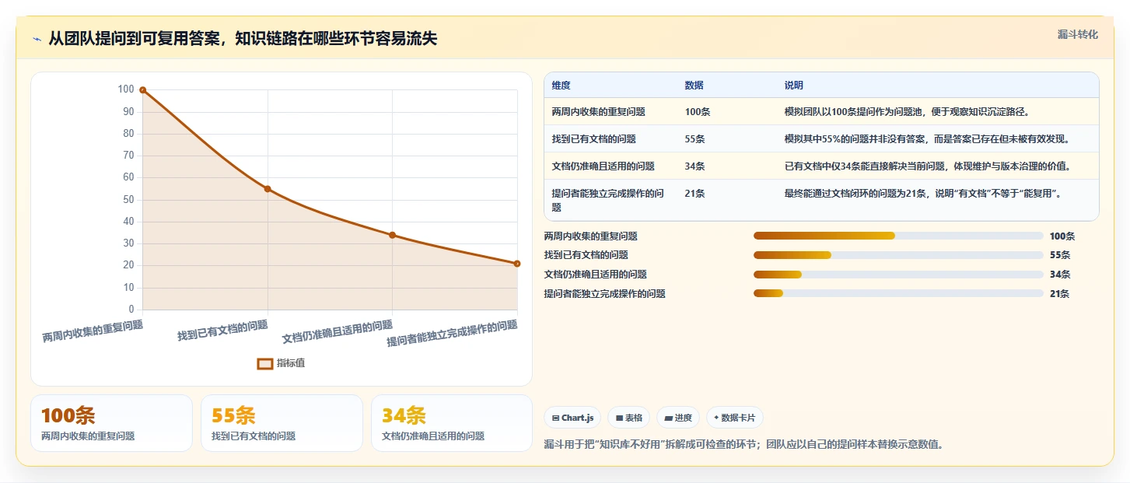Click the lightning icon beside the page title
Image resolution: width=1130 pixels, height=483 pixels.
click(x=37, y=40)
